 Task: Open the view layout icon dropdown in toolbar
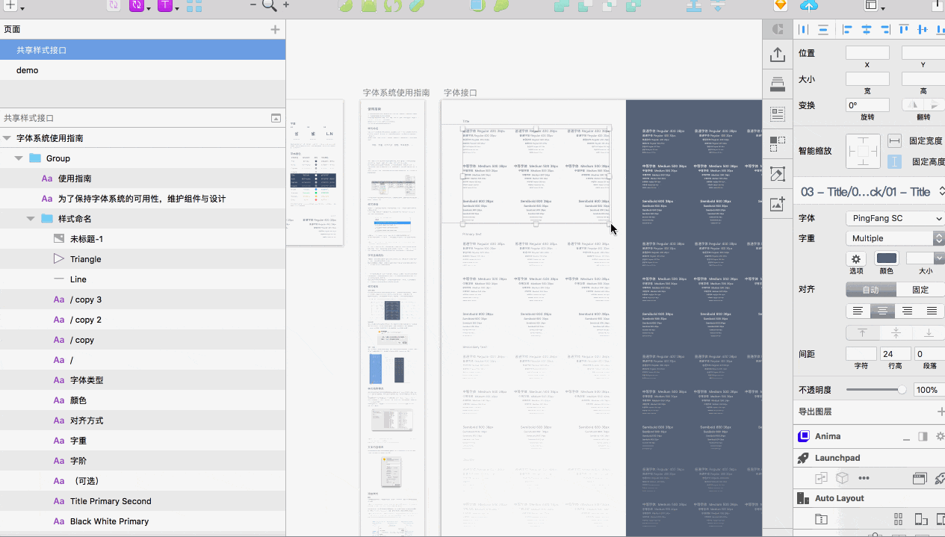(x=874, y=5)
